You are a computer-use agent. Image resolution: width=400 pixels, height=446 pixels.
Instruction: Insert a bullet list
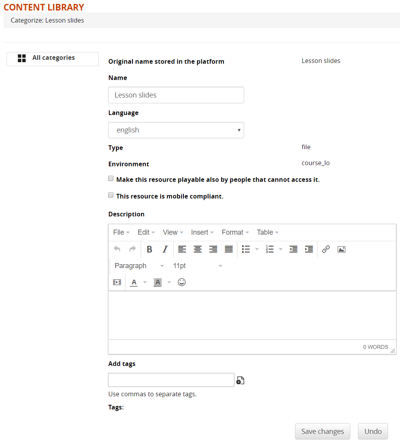(246, 249)
